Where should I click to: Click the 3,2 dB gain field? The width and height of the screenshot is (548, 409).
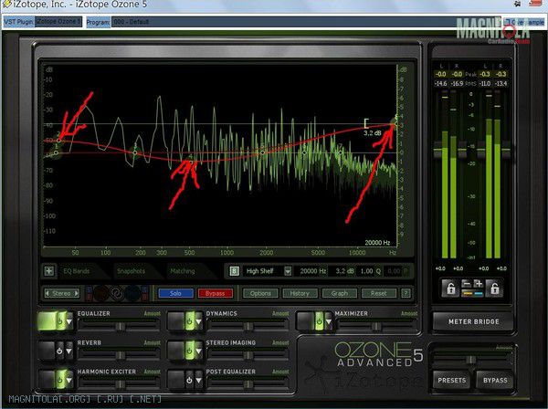coord(344,271)
